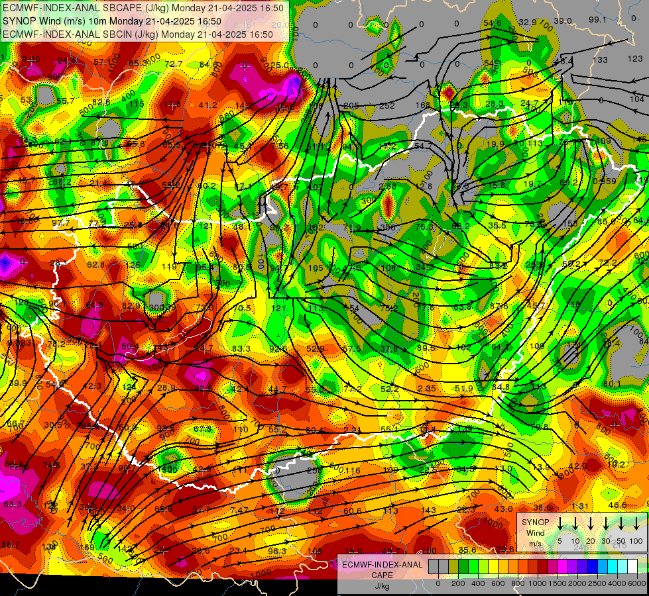
Task: Click the '133' station value on map
Action: 600,60
